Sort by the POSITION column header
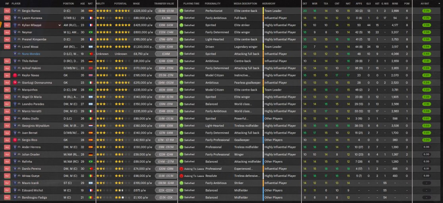The height and width of the screenshot is (203, 443). click(x=68, y=4)
